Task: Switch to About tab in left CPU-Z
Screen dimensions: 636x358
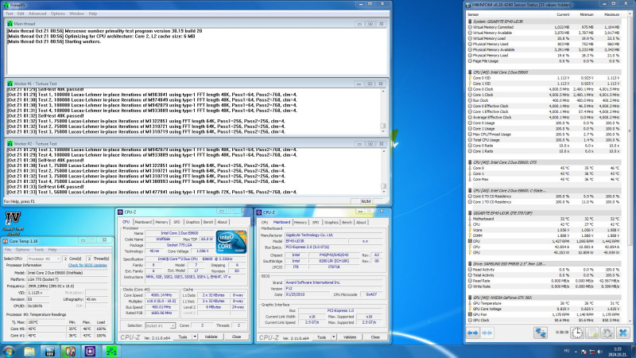Action: (223, 222)
